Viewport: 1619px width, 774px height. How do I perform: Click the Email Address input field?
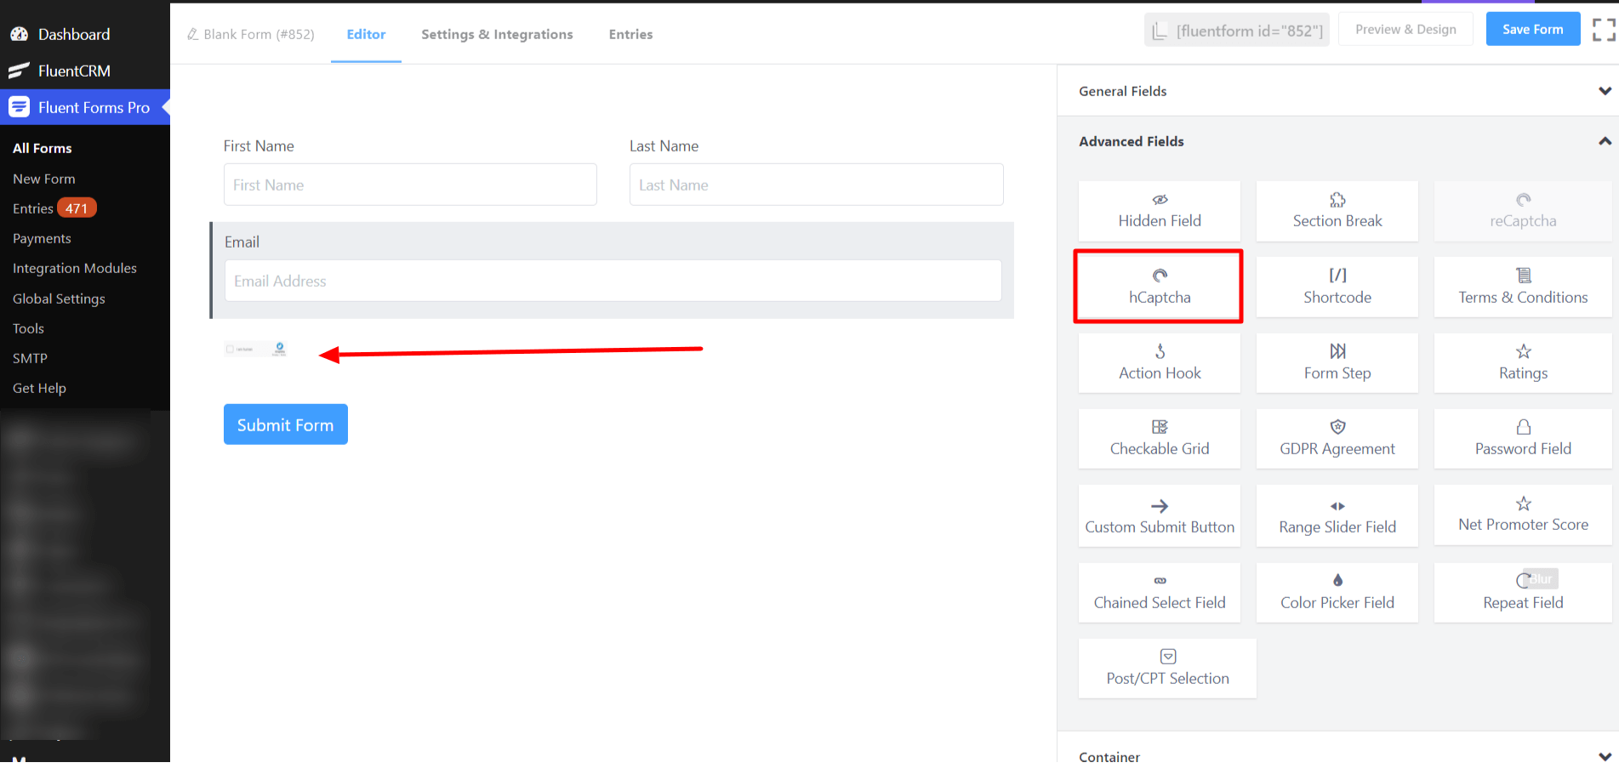tap(613, 281)
